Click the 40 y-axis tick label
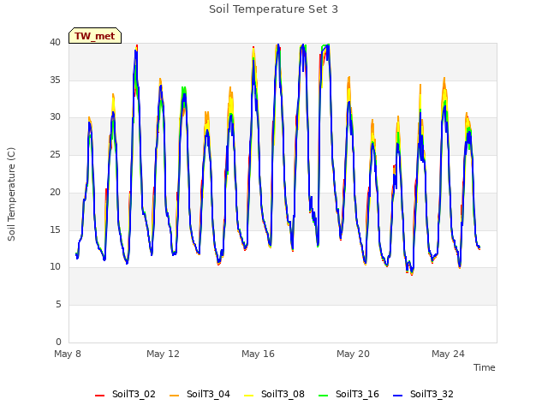The height and width of the screenshot is (411, 548). coord(55,43)
